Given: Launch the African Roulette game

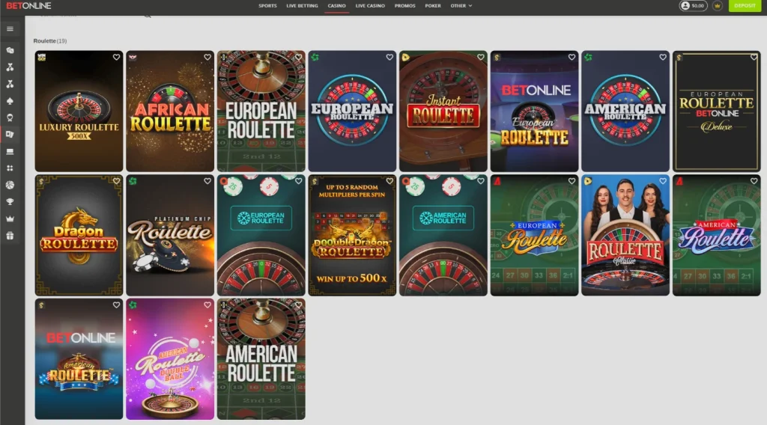Looking at the screenshot, I should [x=170, y=111].
